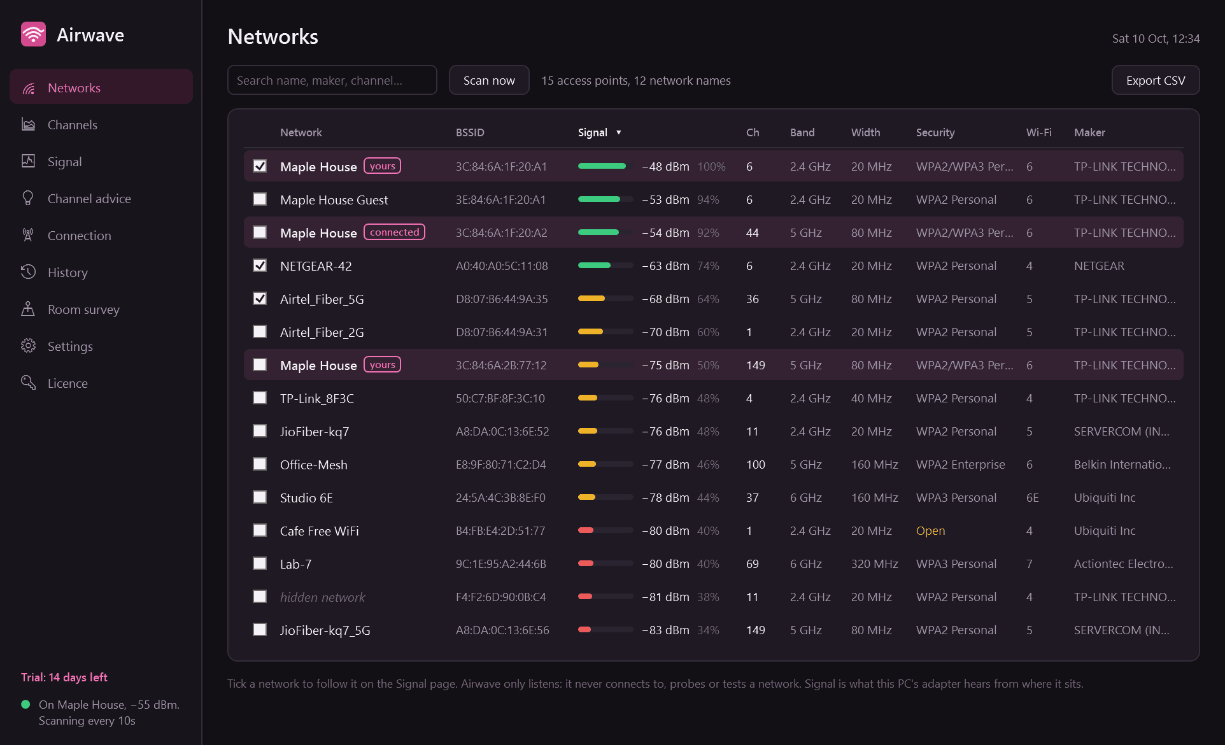
Task: Untick the Airtel_Fiber_5G checkbox
Action: coord(260,299)
